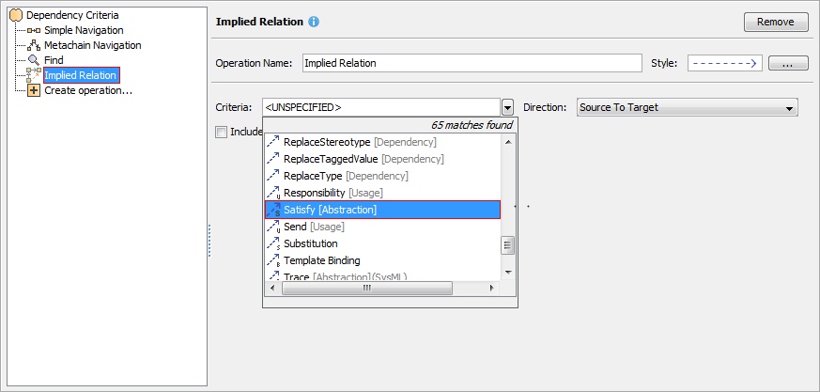Viewport: 820px width, 392px height.
Task: Open the Direction combo box
Action: coord(687,107)
